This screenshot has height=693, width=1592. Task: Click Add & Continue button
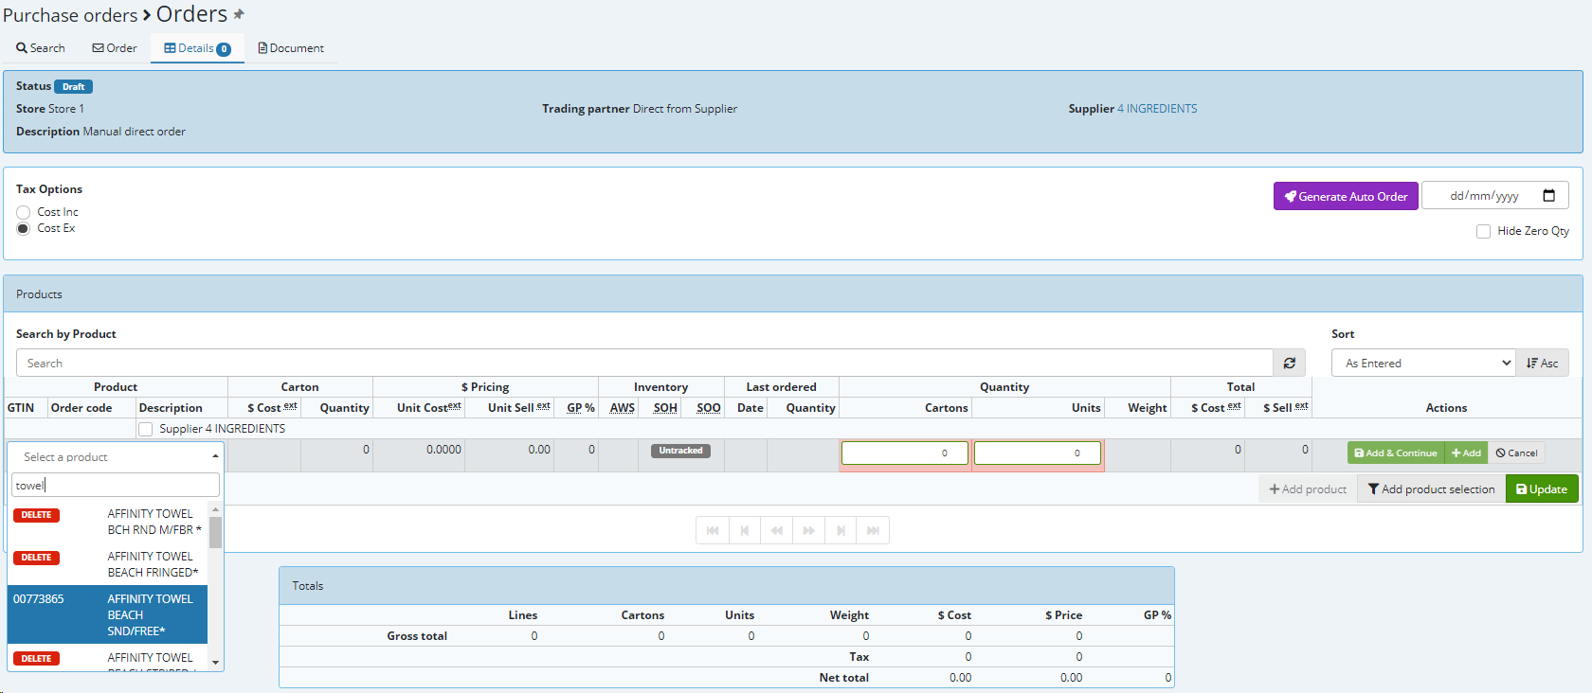tap(1396, 453)
